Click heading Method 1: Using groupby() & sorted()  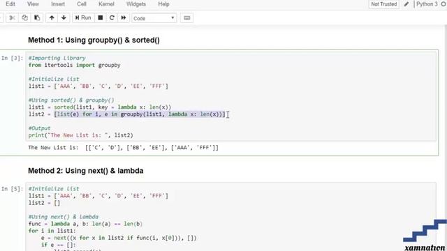point(94,40)
